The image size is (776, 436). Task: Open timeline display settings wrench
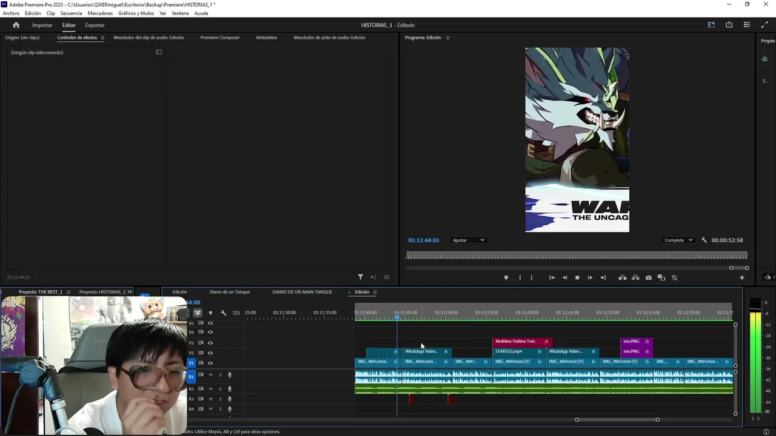point(223,312)
